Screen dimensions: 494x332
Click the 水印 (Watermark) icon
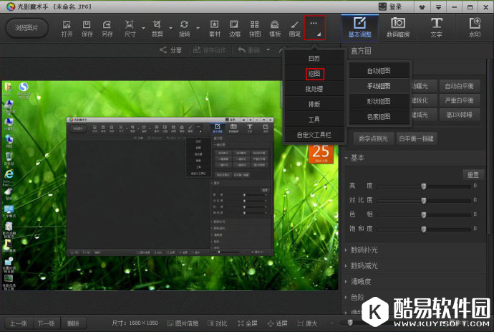pos(474,27)
